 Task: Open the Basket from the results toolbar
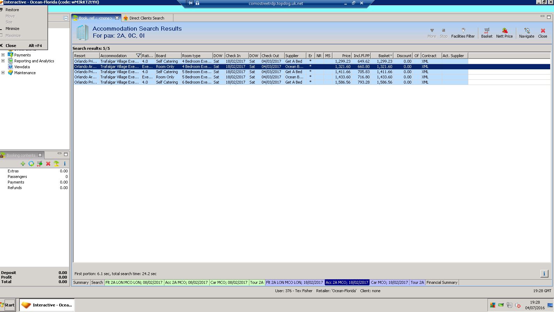[487, 33]
